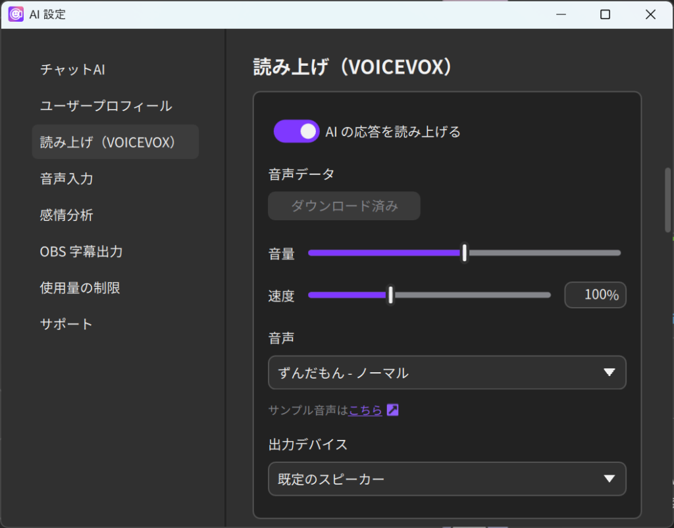
Task: Select 読み上げ（VOICEVOX）in the sidebar
Action: click(115, 142)
